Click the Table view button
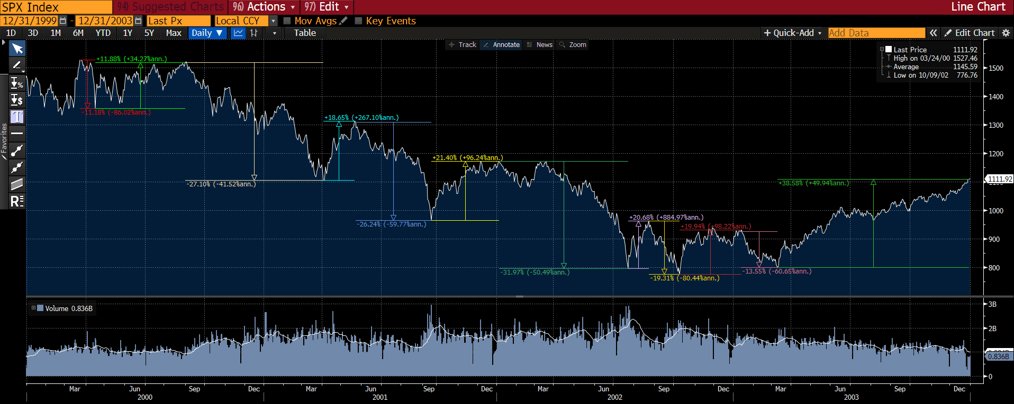 pos(305,33)
